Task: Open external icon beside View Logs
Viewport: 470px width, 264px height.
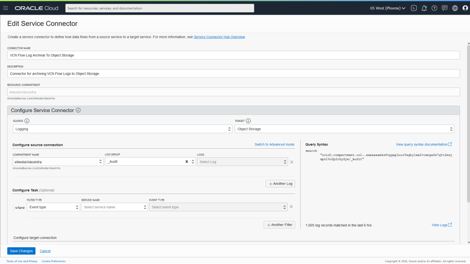Action: tap(450, 225)
